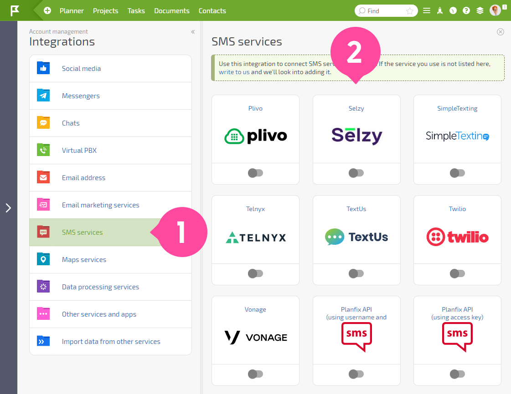Click the Telnyx logo
This screenshot has height=394, width=511.
click(255, 237)
